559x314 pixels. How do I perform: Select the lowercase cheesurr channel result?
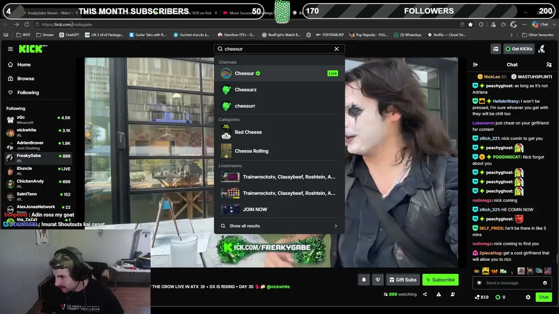pyautogui.click(x=279, y=106)
